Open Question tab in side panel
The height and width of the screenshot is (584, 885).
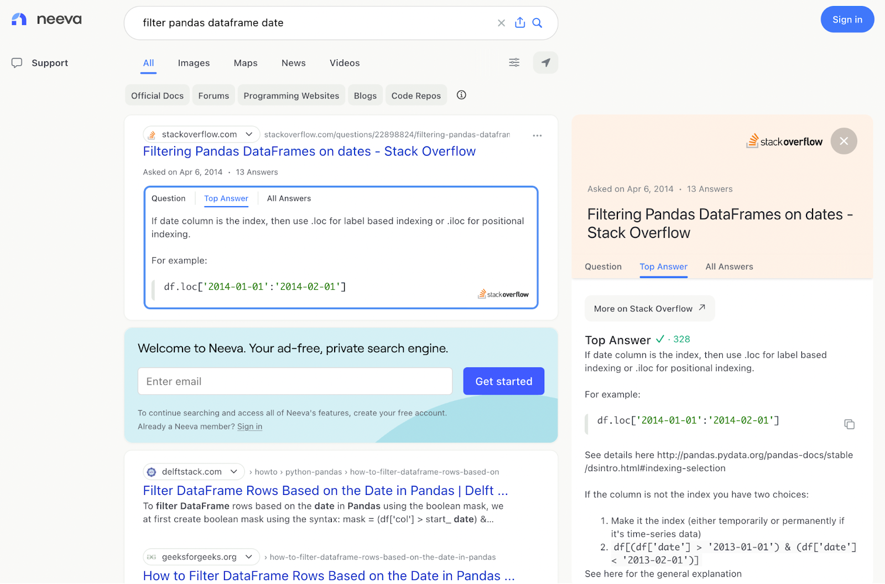(603, 267)
